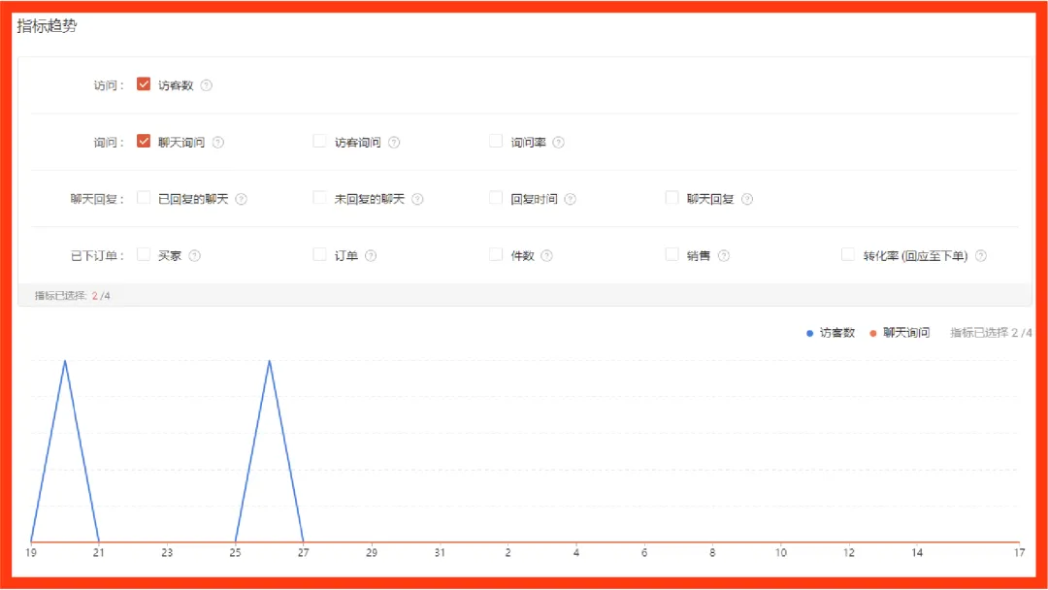
Task: Show the help icon for 聊天询问
Action: point(218,143)
